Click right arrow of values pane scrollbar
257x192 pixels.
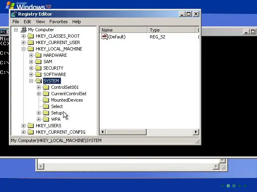click(x=196, y=132)
